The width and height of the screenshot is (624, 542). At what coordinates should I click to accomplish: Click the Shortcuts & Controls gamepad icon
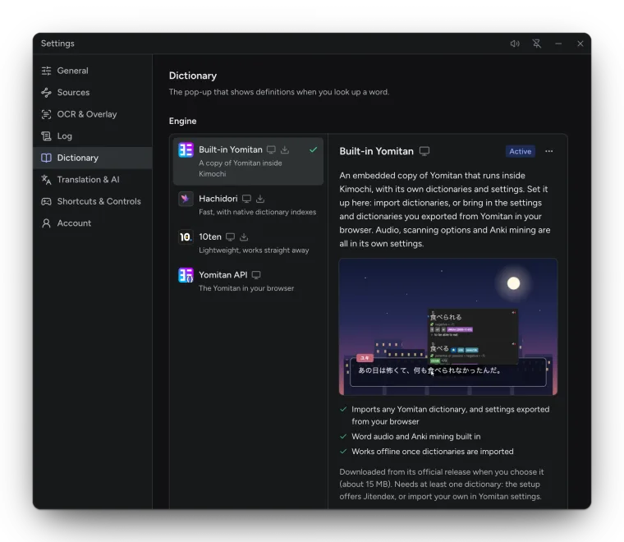click(46, 201)
